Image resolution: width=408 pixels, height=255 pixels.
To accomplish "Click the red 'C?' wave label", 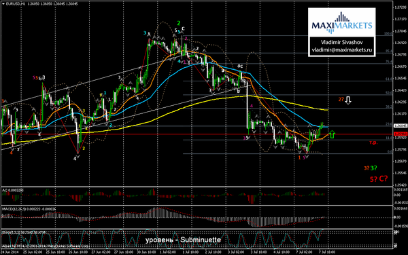I will pos(384,178).
